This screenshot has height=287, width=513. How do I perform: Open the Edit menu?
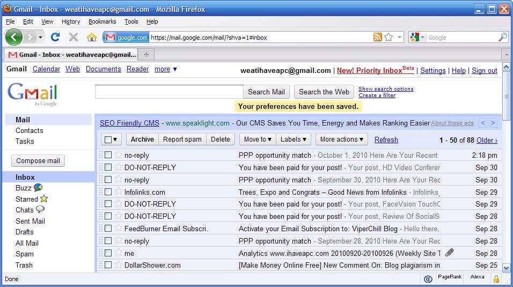point(28,21)
